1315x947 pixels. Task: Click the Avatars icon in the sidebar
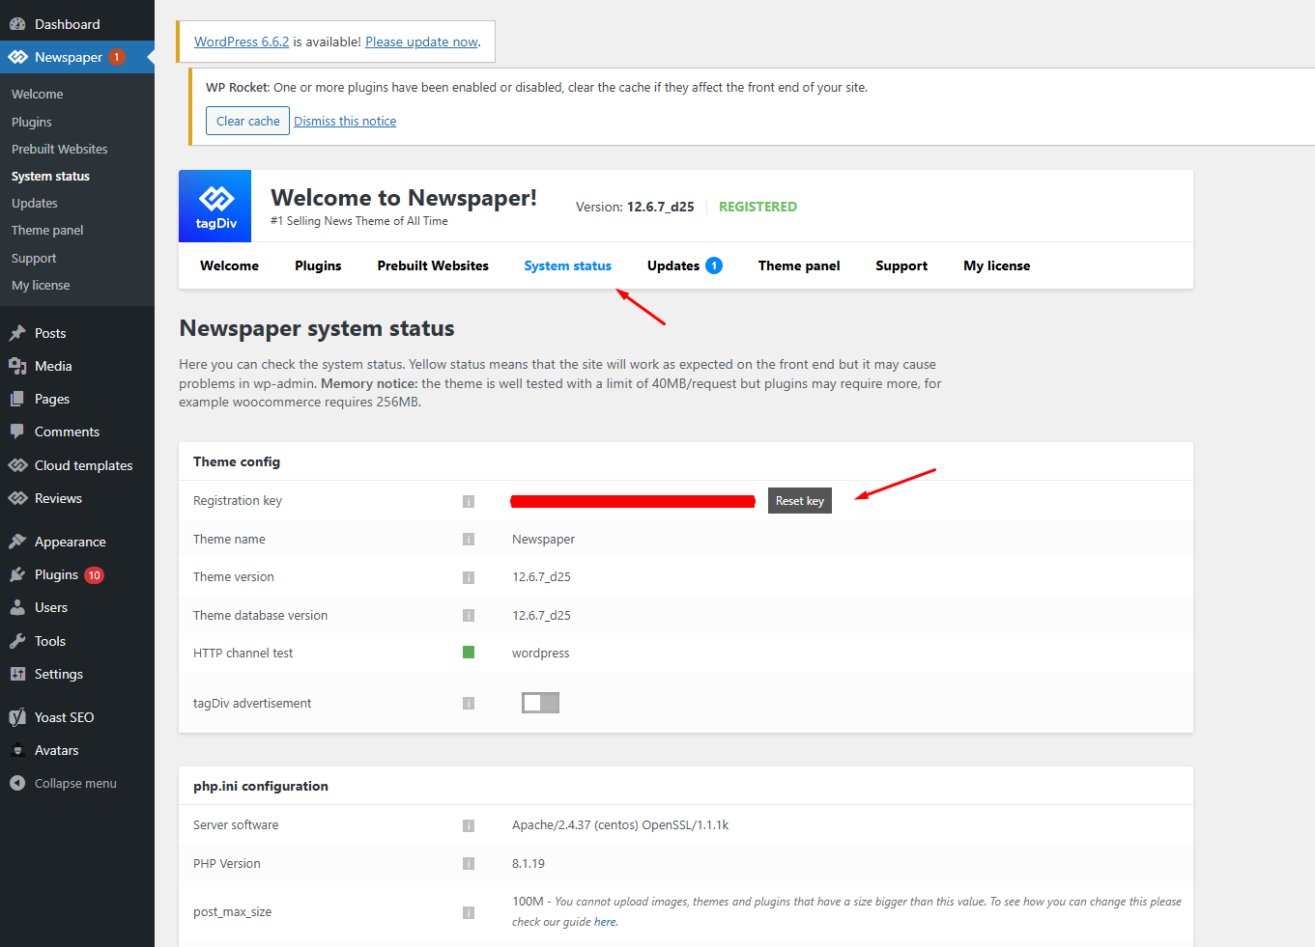tap(17, 750)
